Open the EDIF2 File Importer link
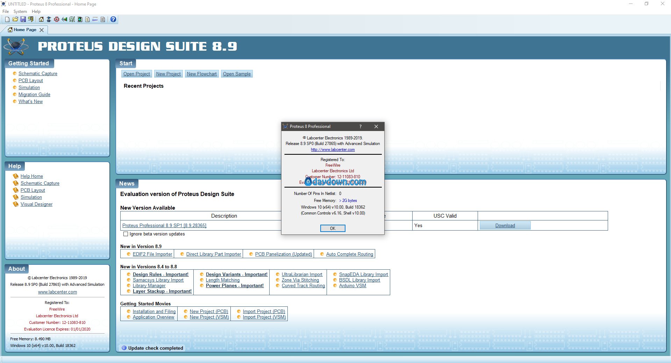The width and height of the screenshot is (671, 363). (x=152, y=254)
